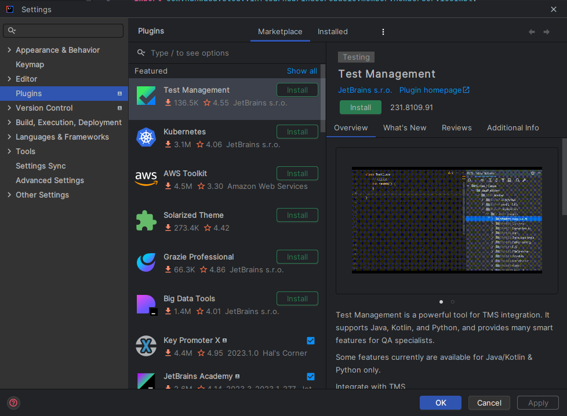Viewport: 567px width, 416px height.
Task: Install the AWS Toolkit plugin
Action: [297, 173]
